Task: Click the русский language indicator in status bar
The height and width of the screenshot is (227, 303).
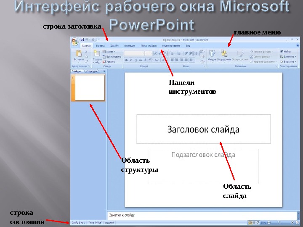Action: coord(109,222)
